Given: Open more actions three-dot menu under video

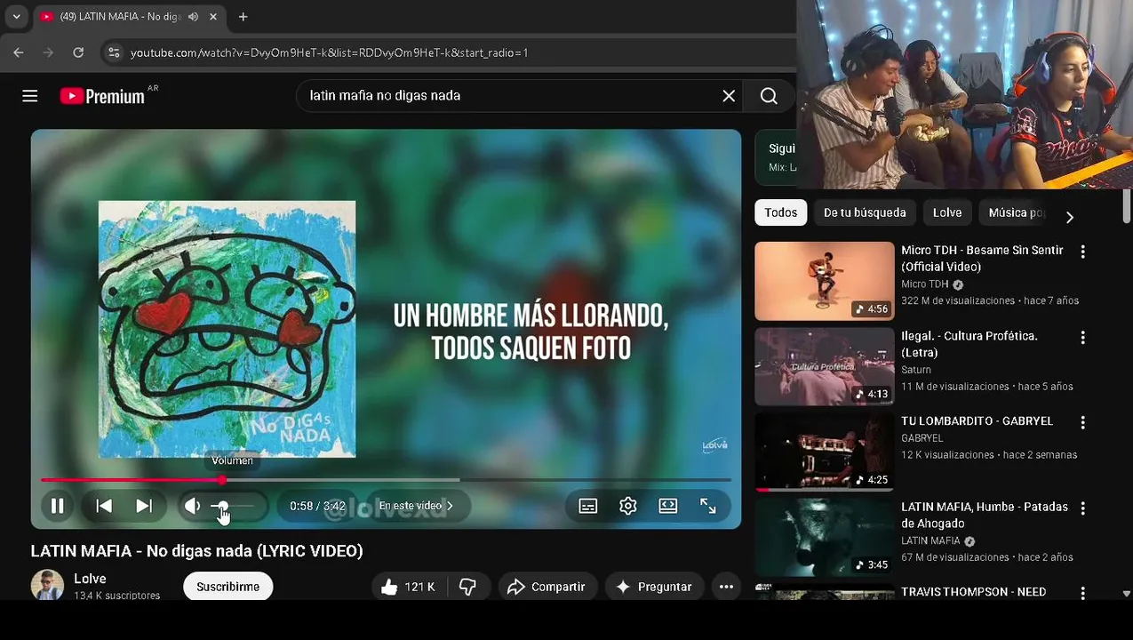Looking at the screenshot, I should (726, 587).
